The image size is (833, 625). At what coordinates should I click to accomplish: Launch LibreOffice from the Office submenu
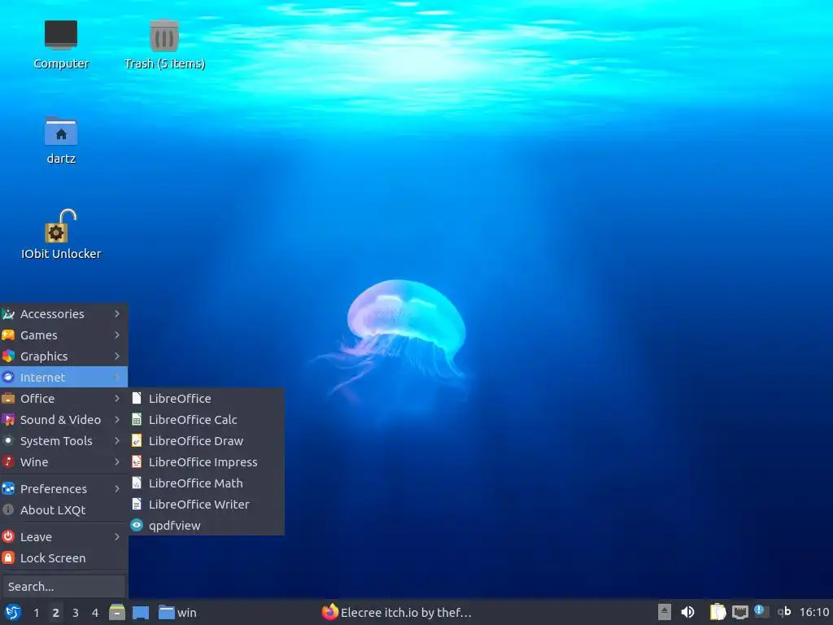click(206, 399)
